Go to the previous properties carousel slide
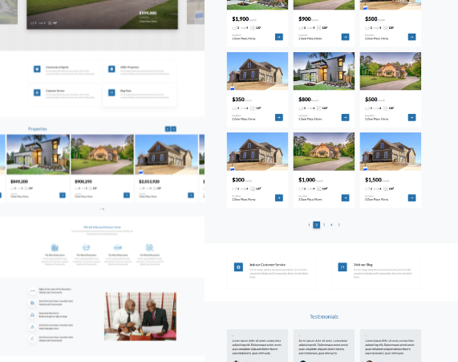 coord(168,129)
